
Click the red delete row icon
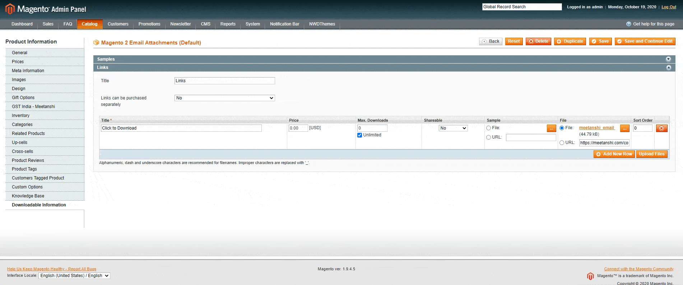tap(661, 128)
